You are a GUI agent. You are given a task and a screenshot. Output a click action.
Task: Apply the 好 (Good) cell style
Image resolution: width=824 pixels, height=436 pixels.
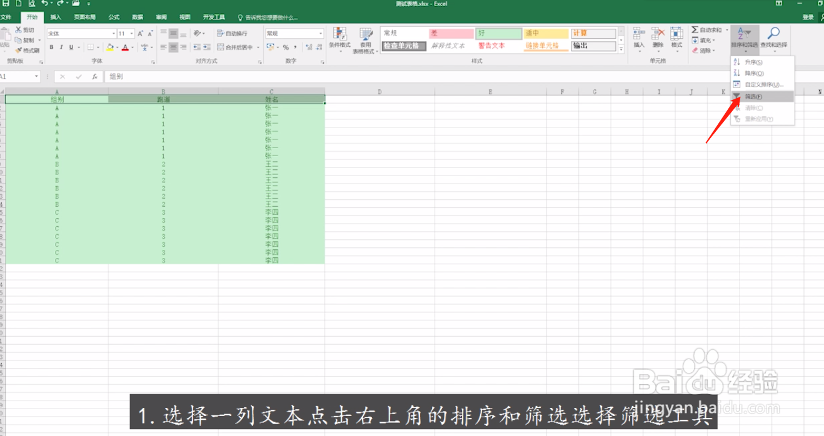point(499,34)
